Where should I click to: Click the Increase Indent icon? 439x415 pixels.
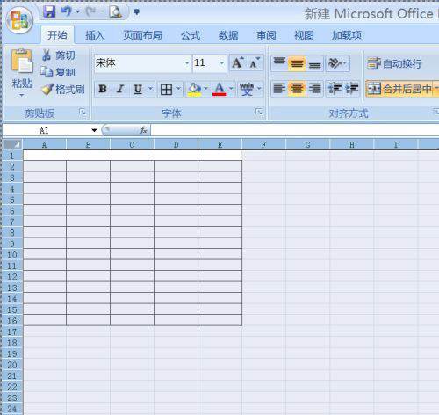[x=352, y=88]
